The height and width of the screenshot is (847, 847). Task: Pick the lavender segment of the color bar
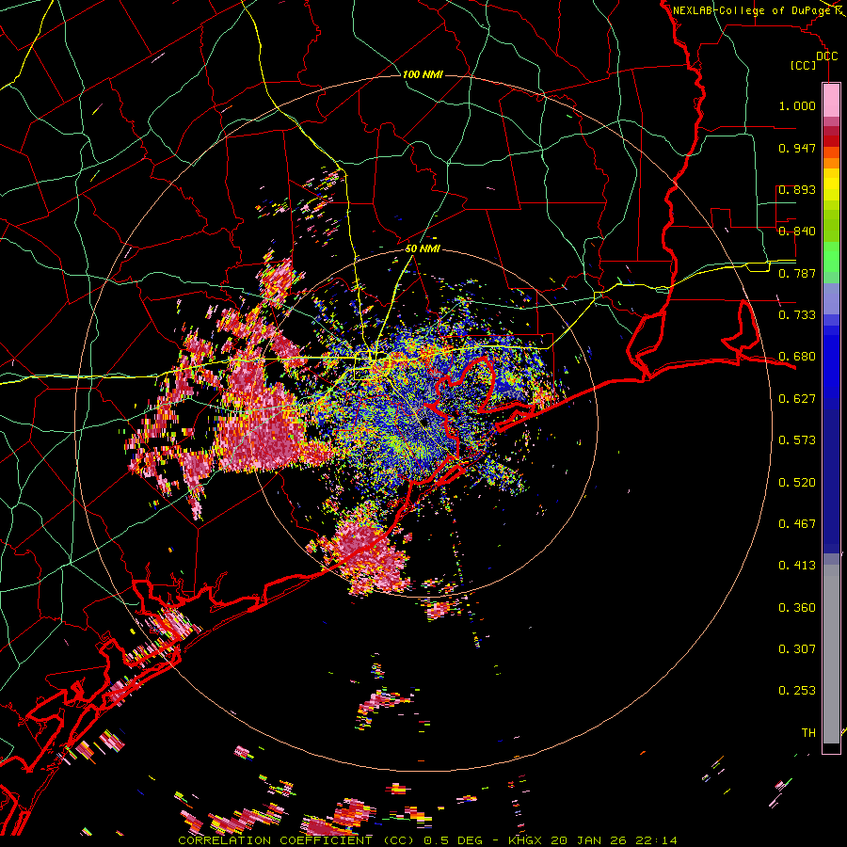click(831, 298)
